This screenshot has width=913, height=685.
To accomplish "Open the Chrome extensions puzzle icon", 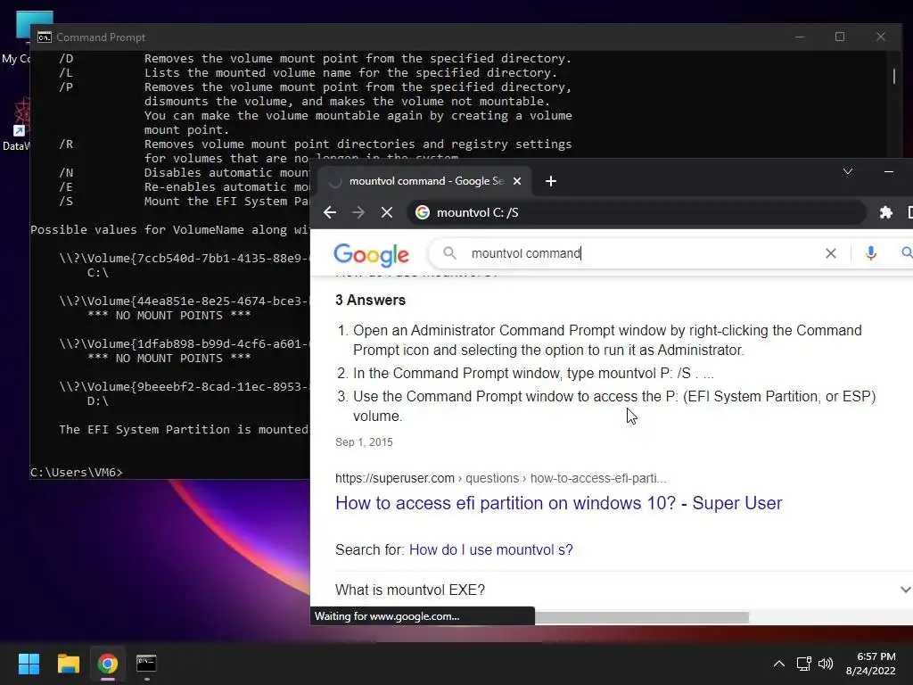I will pos(885,212).
